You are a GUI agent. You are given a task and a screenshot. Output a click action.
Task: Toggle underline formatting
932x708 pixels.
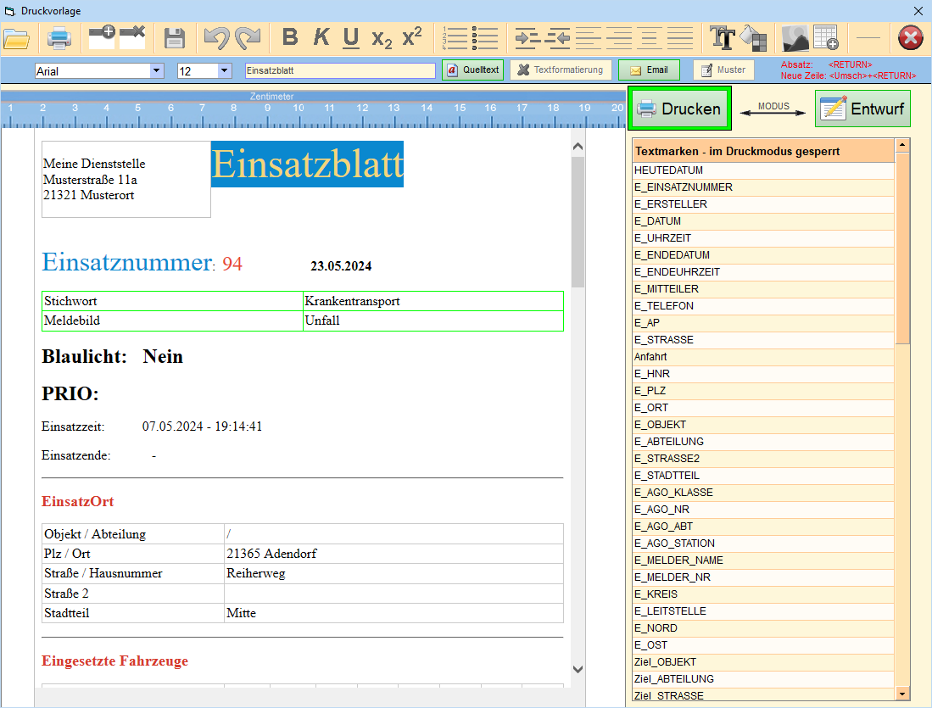[x=351, y=38]
